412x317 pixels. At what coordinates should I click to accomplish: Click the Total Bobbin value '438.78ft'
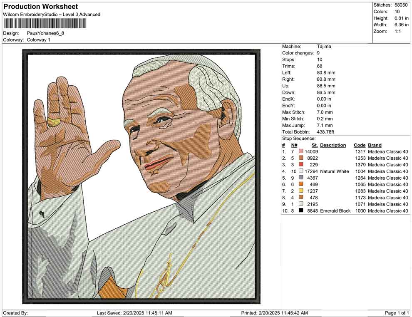325,132
